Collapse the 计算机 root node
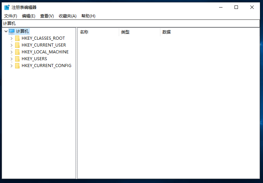 click(x=6, y=31)
